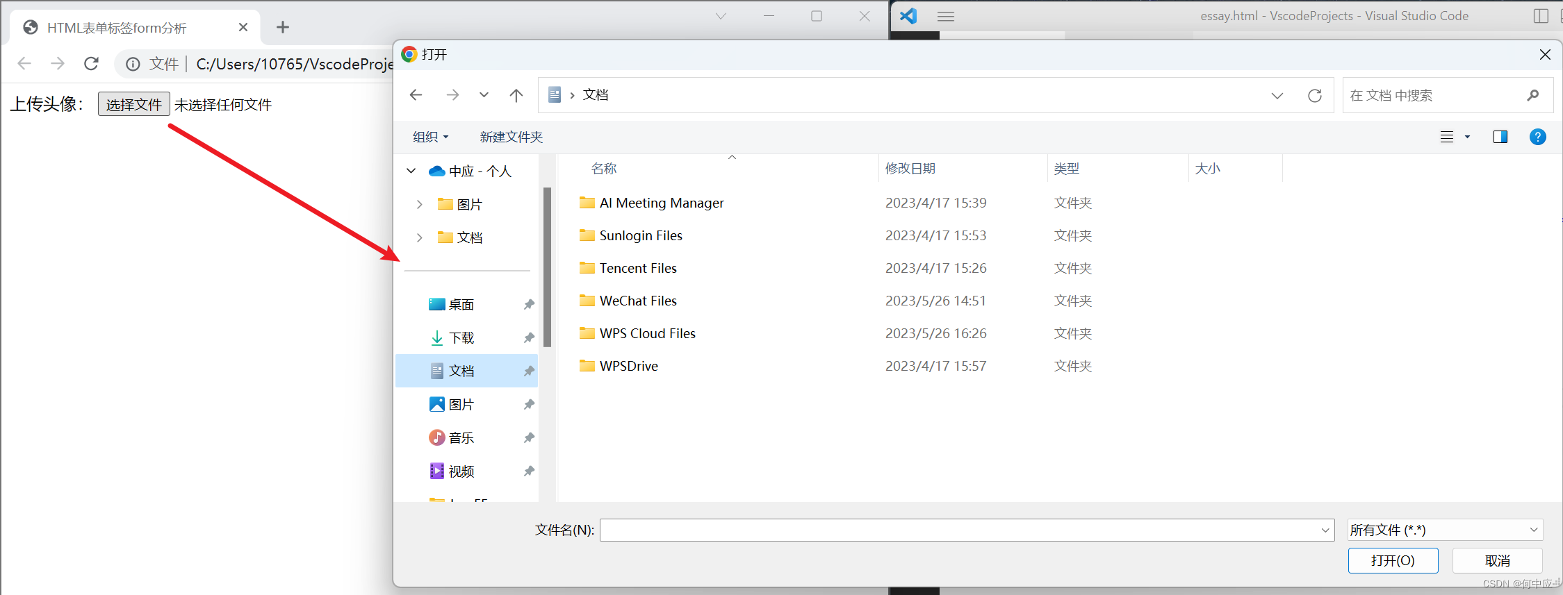This screenshot has height=595, width=1563.
Task: Select 音乐 in quick access
Action: tap(452, 437)
